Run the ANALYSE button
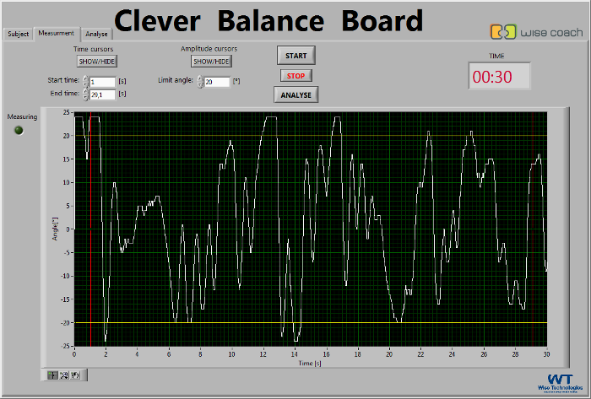The width and height of the screenshot is (591, 399). [x=295, y=94]
